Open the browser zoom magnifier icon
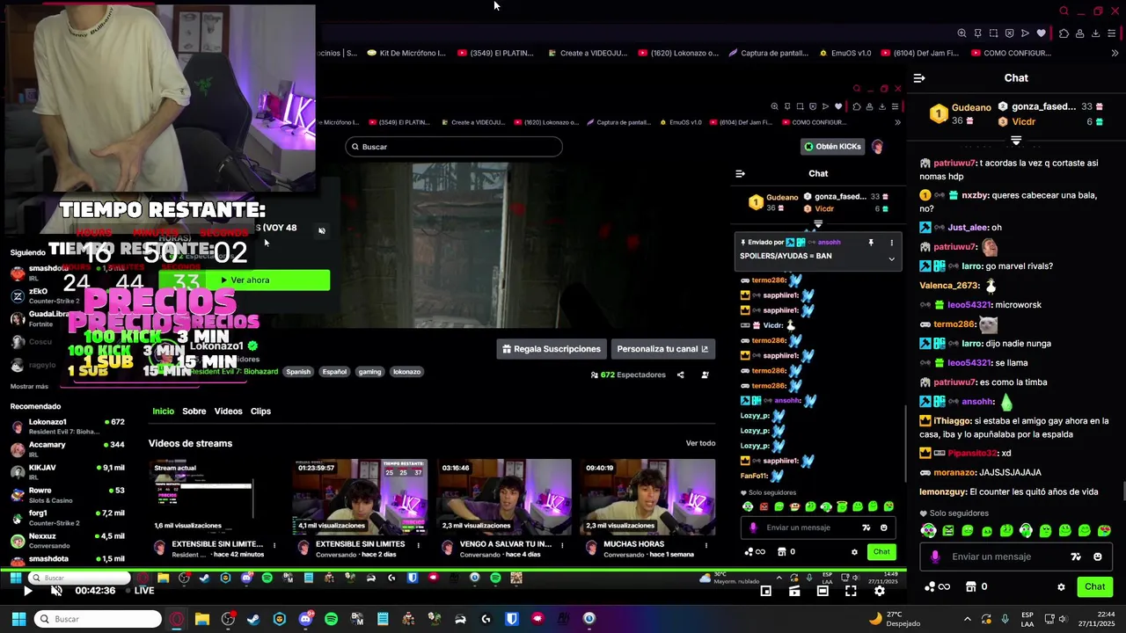1126x633 pixels. 961,33
